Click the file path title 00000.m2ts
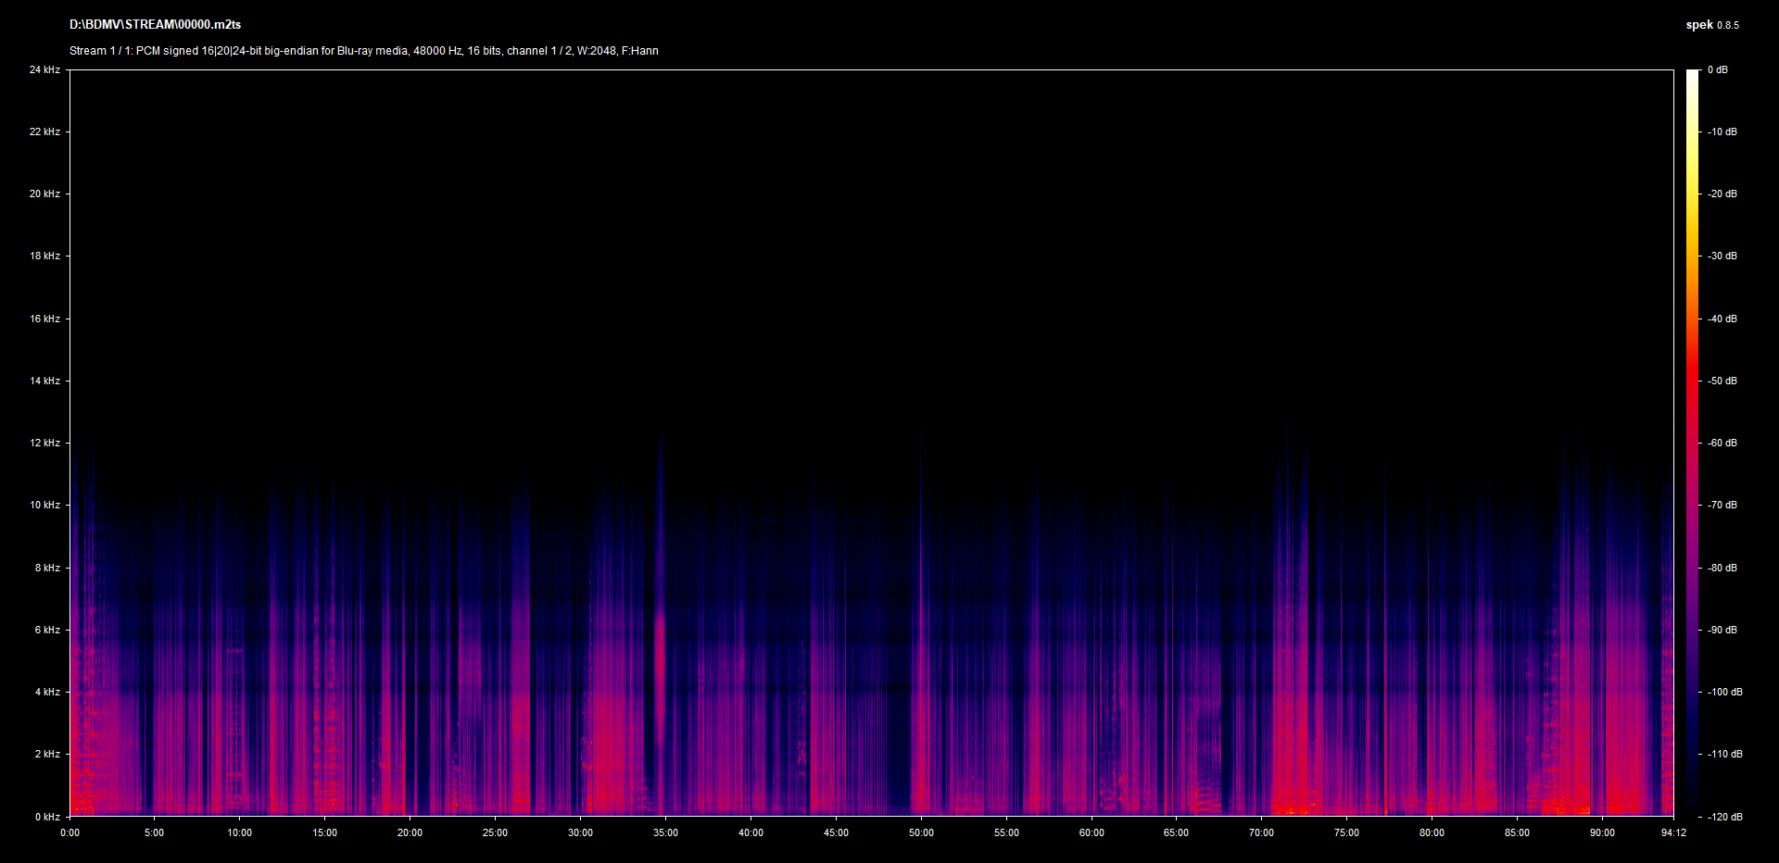The width and height of the screenshot is (1779, 863). tap(155, 25)
